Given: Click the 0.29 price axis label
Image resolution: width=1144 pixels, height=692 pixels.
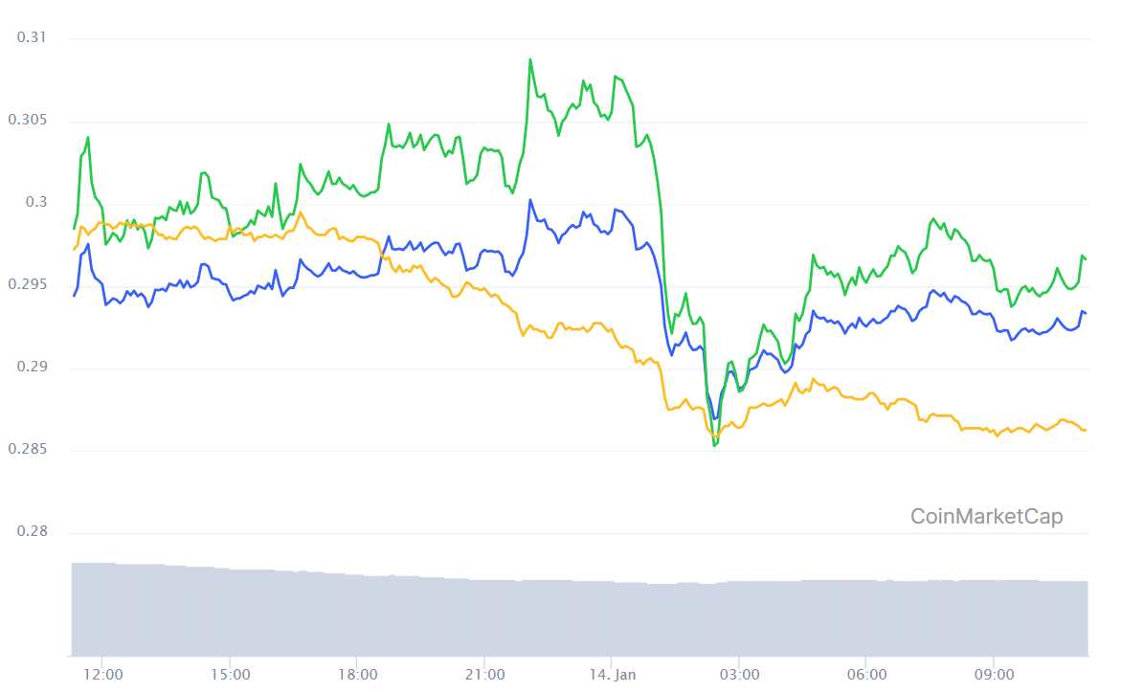Looking at the screenshot, I should coord(32,367).
